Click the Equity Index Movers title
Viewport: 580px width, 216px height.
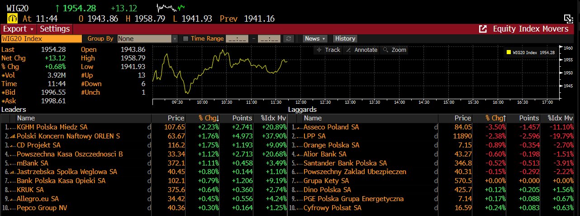(x=531, y=29)
